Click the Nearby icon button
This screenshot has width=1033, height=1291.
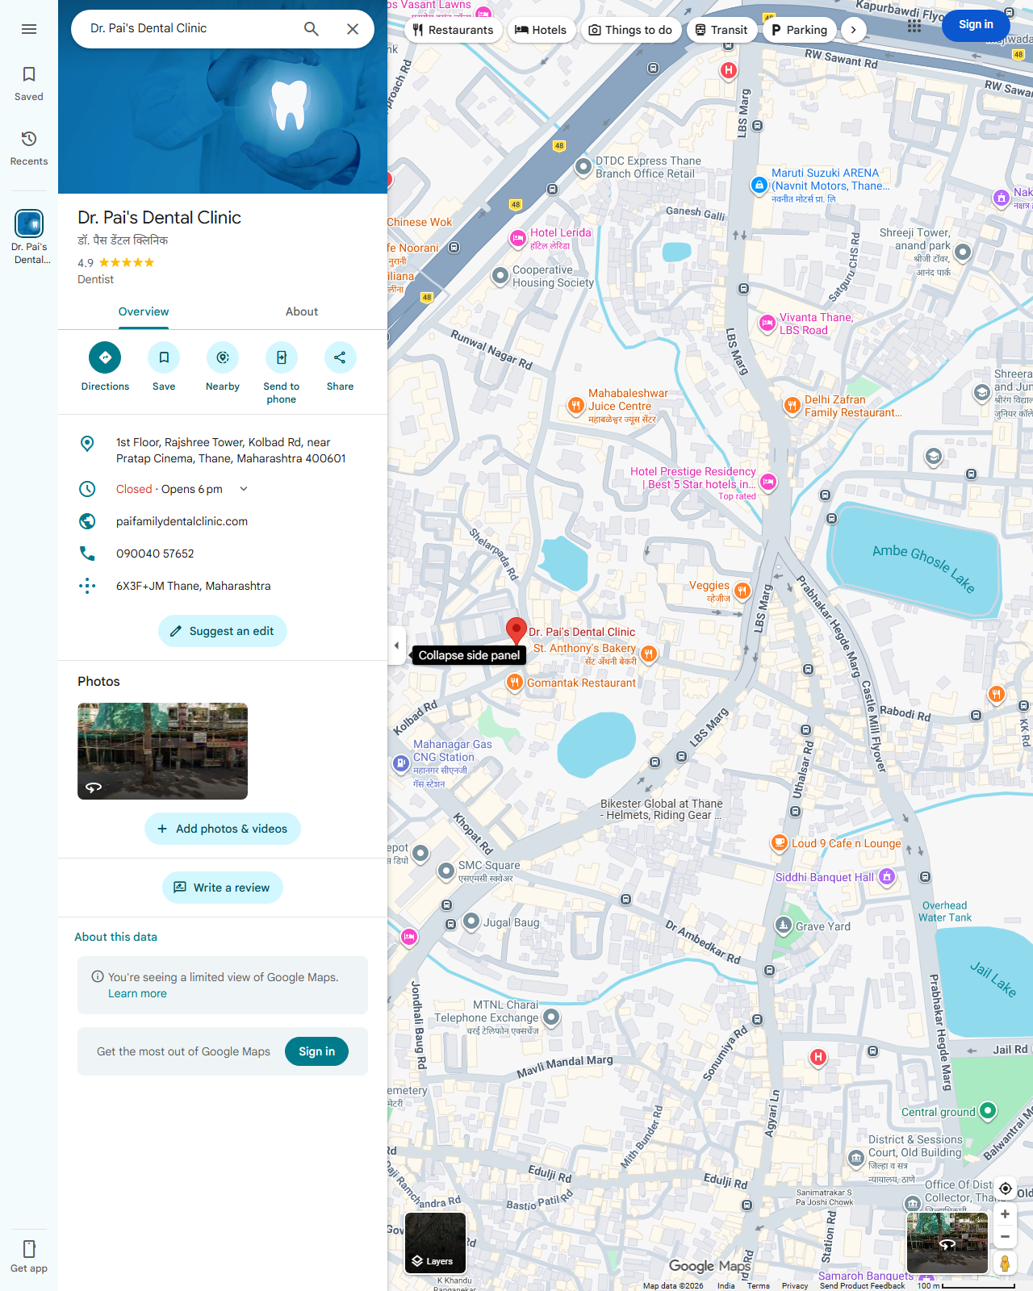tap(223, 357)
